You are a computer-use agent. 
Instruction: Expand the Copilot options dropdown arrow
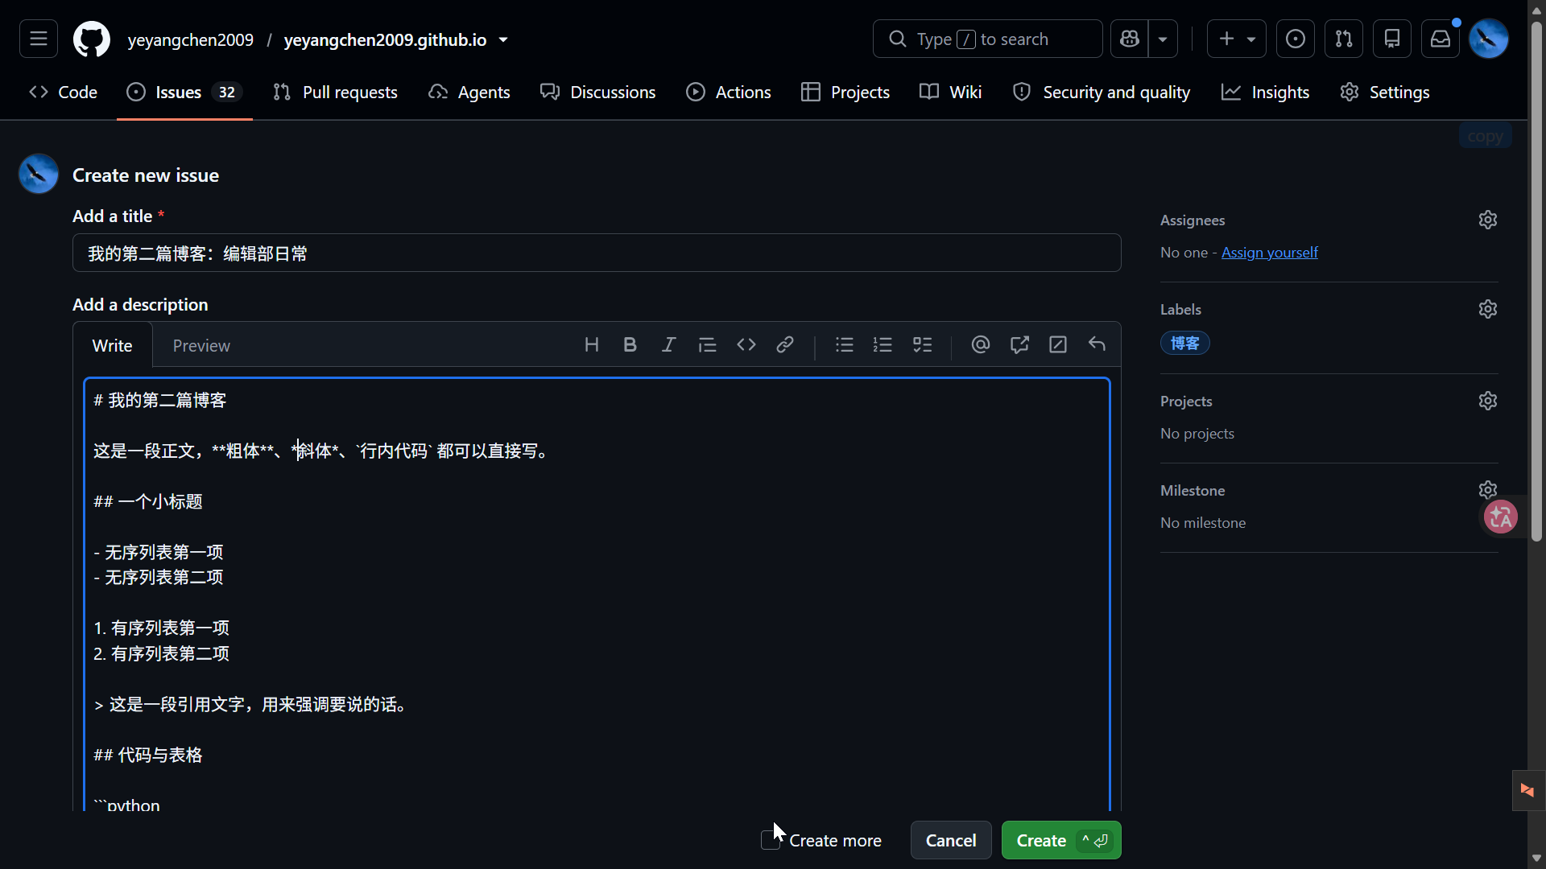tap(1163, 39)
